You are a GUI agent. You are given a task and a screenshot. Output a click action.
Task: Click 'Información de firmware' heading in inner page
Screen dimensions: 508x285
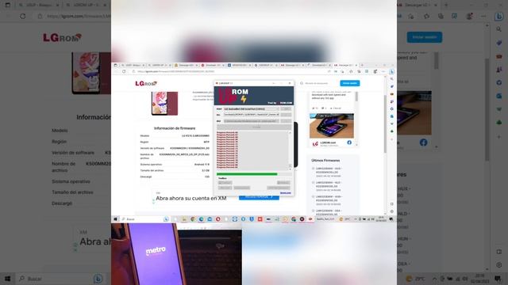coord(175,128)
